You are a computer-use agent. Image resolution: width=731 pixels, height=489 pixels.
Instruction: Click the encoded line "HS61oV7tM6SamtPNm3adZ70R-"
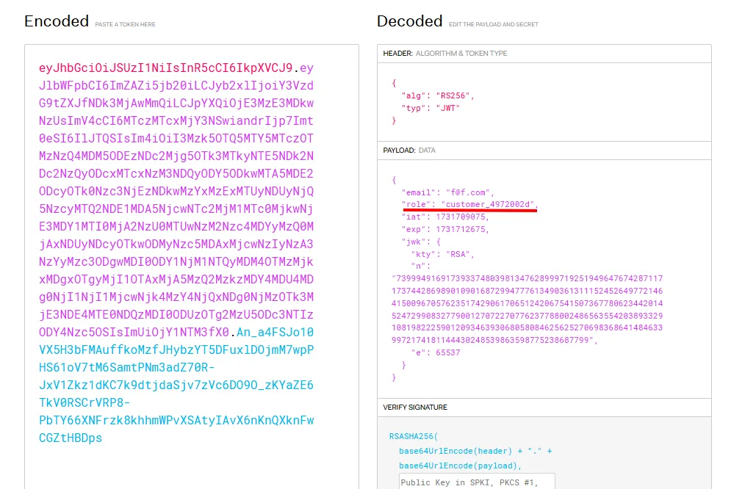tap(127, 367)
